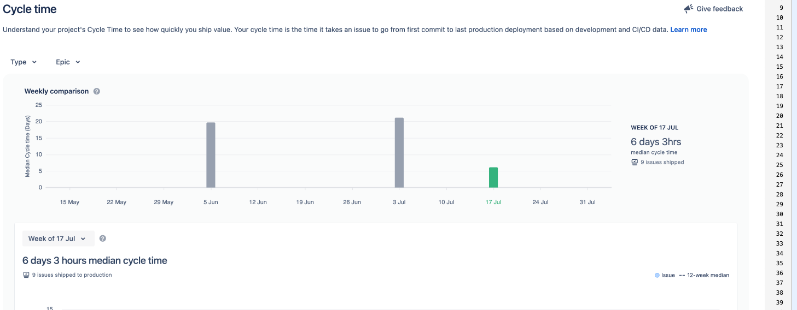Click the Issue legend blue dot
The image size is (797, 310).
coord(657,275)
